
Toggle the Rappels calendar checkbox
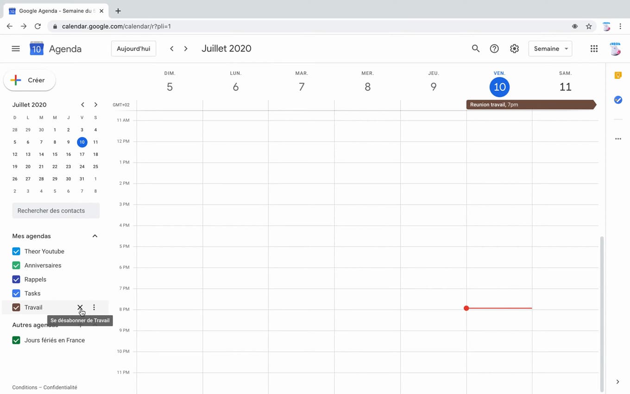click(x=16, y=280)
